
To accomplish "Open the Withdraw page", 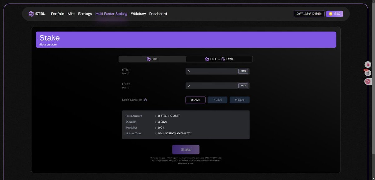I will pos(138,14).
